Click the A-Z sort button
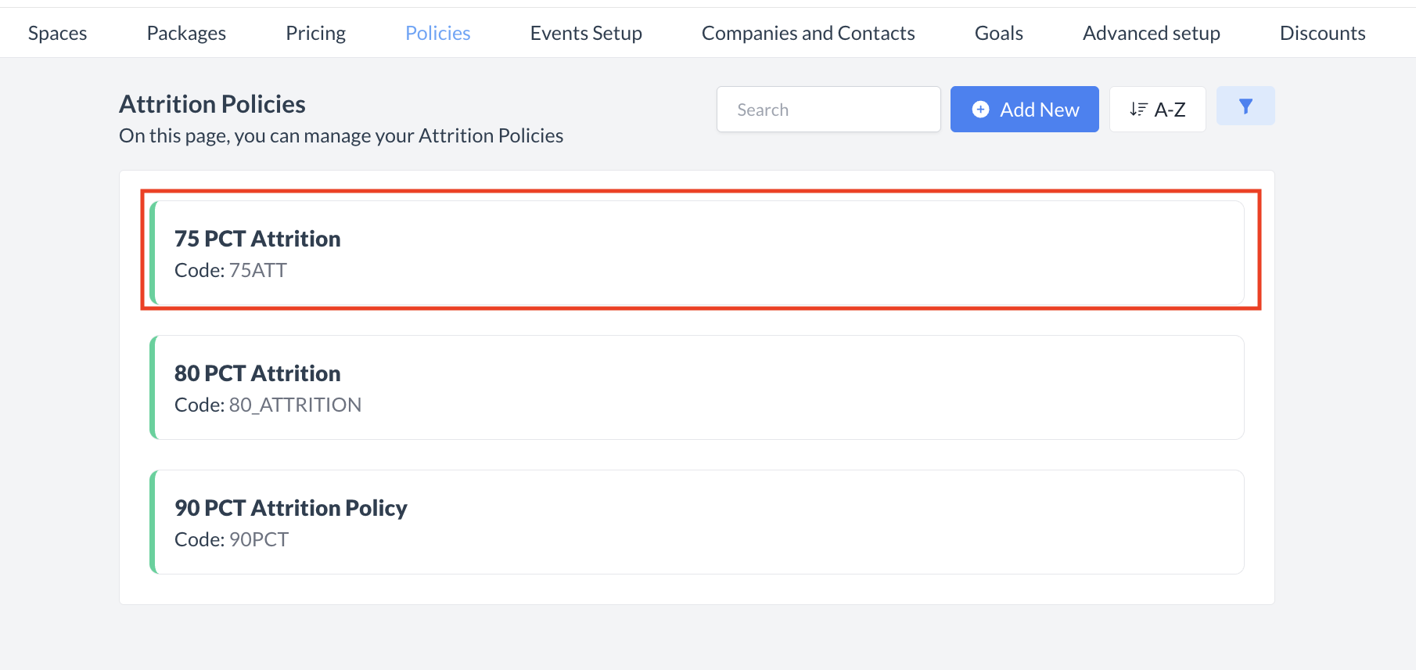The height and width of the screenshot is (670, 1416). point(1157,109)
